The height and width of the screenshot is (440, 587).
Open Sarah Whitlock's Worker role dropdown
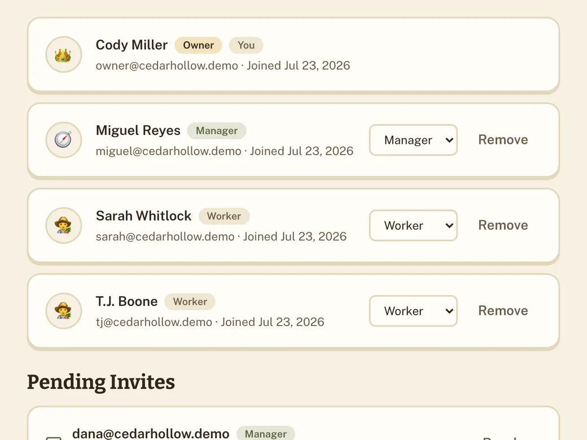point(413,225)
